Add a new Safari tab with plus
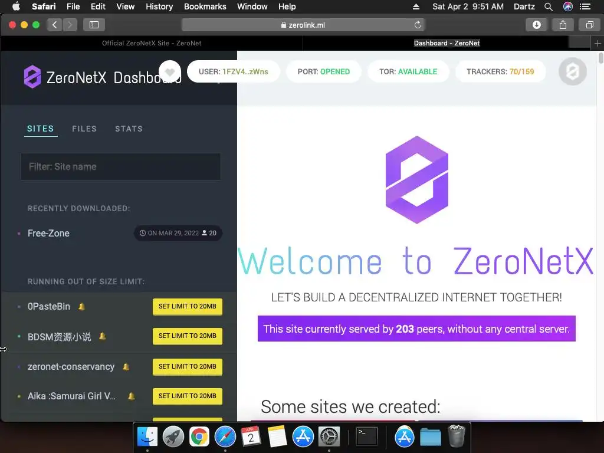The height and width of the screenshot is (453, 604). tap(598, 43)
